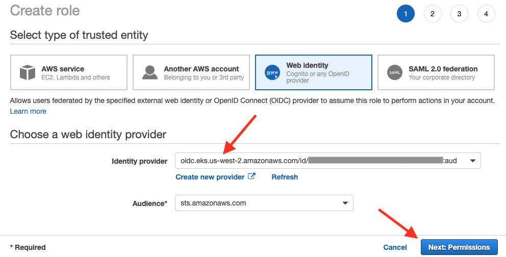Open the Audience dropdown
Screen dimensions: 506x257
click(264, 203)
